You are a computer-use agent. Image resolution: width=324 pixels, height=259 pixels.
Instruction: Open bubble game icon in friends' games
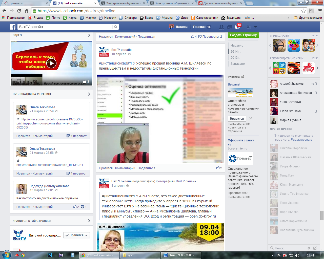click(294, 45)
